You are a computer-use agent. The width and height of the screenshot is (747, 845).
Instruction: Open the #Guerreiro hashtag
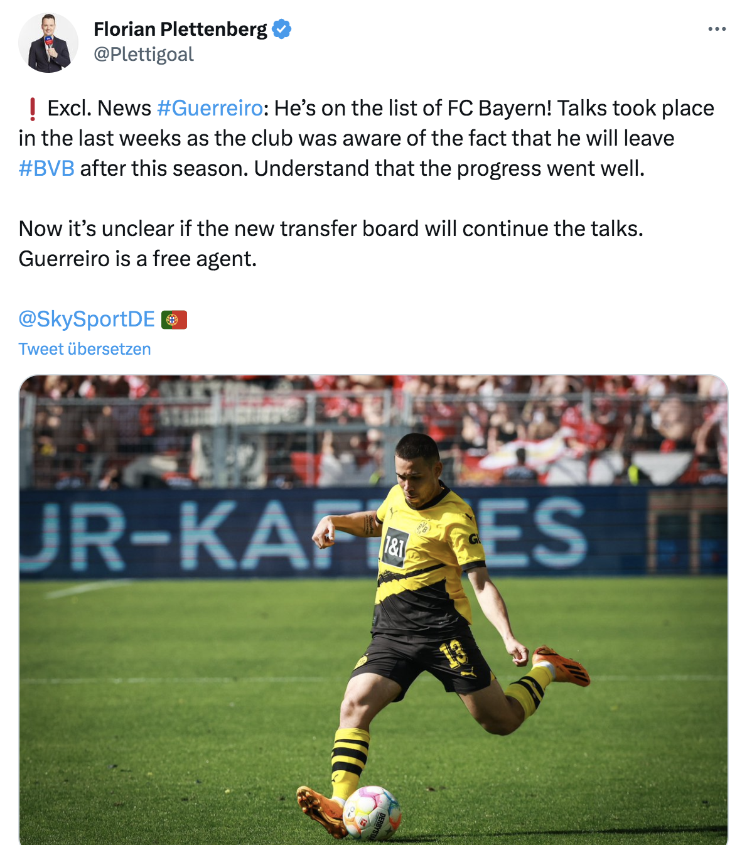pos(210,108)
